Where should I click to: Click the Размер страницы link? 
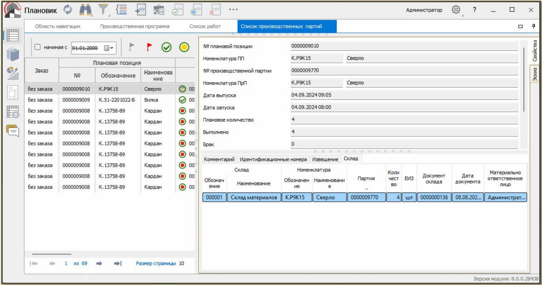click(x=156, y=263)
